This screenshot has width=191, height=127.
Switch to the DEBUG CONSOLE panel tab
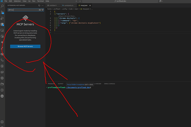pos(109,84)
